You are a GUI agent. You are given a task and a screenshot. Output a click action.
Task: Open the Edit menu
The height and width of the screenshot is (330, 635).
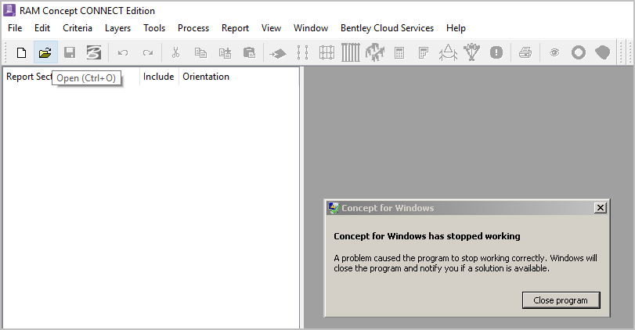42,28
